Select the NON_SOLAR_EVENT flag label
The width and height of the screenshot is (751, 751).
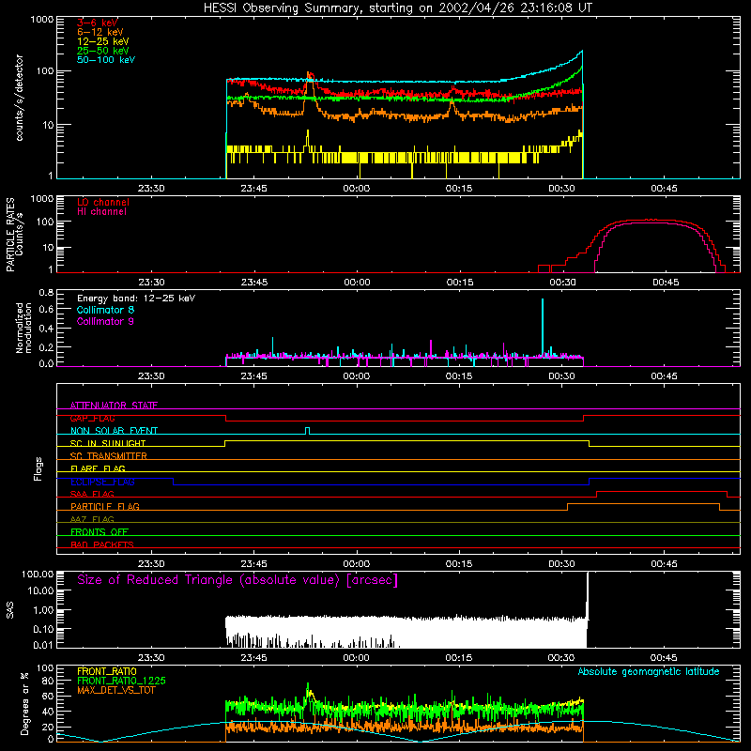[x=114, y=431]
